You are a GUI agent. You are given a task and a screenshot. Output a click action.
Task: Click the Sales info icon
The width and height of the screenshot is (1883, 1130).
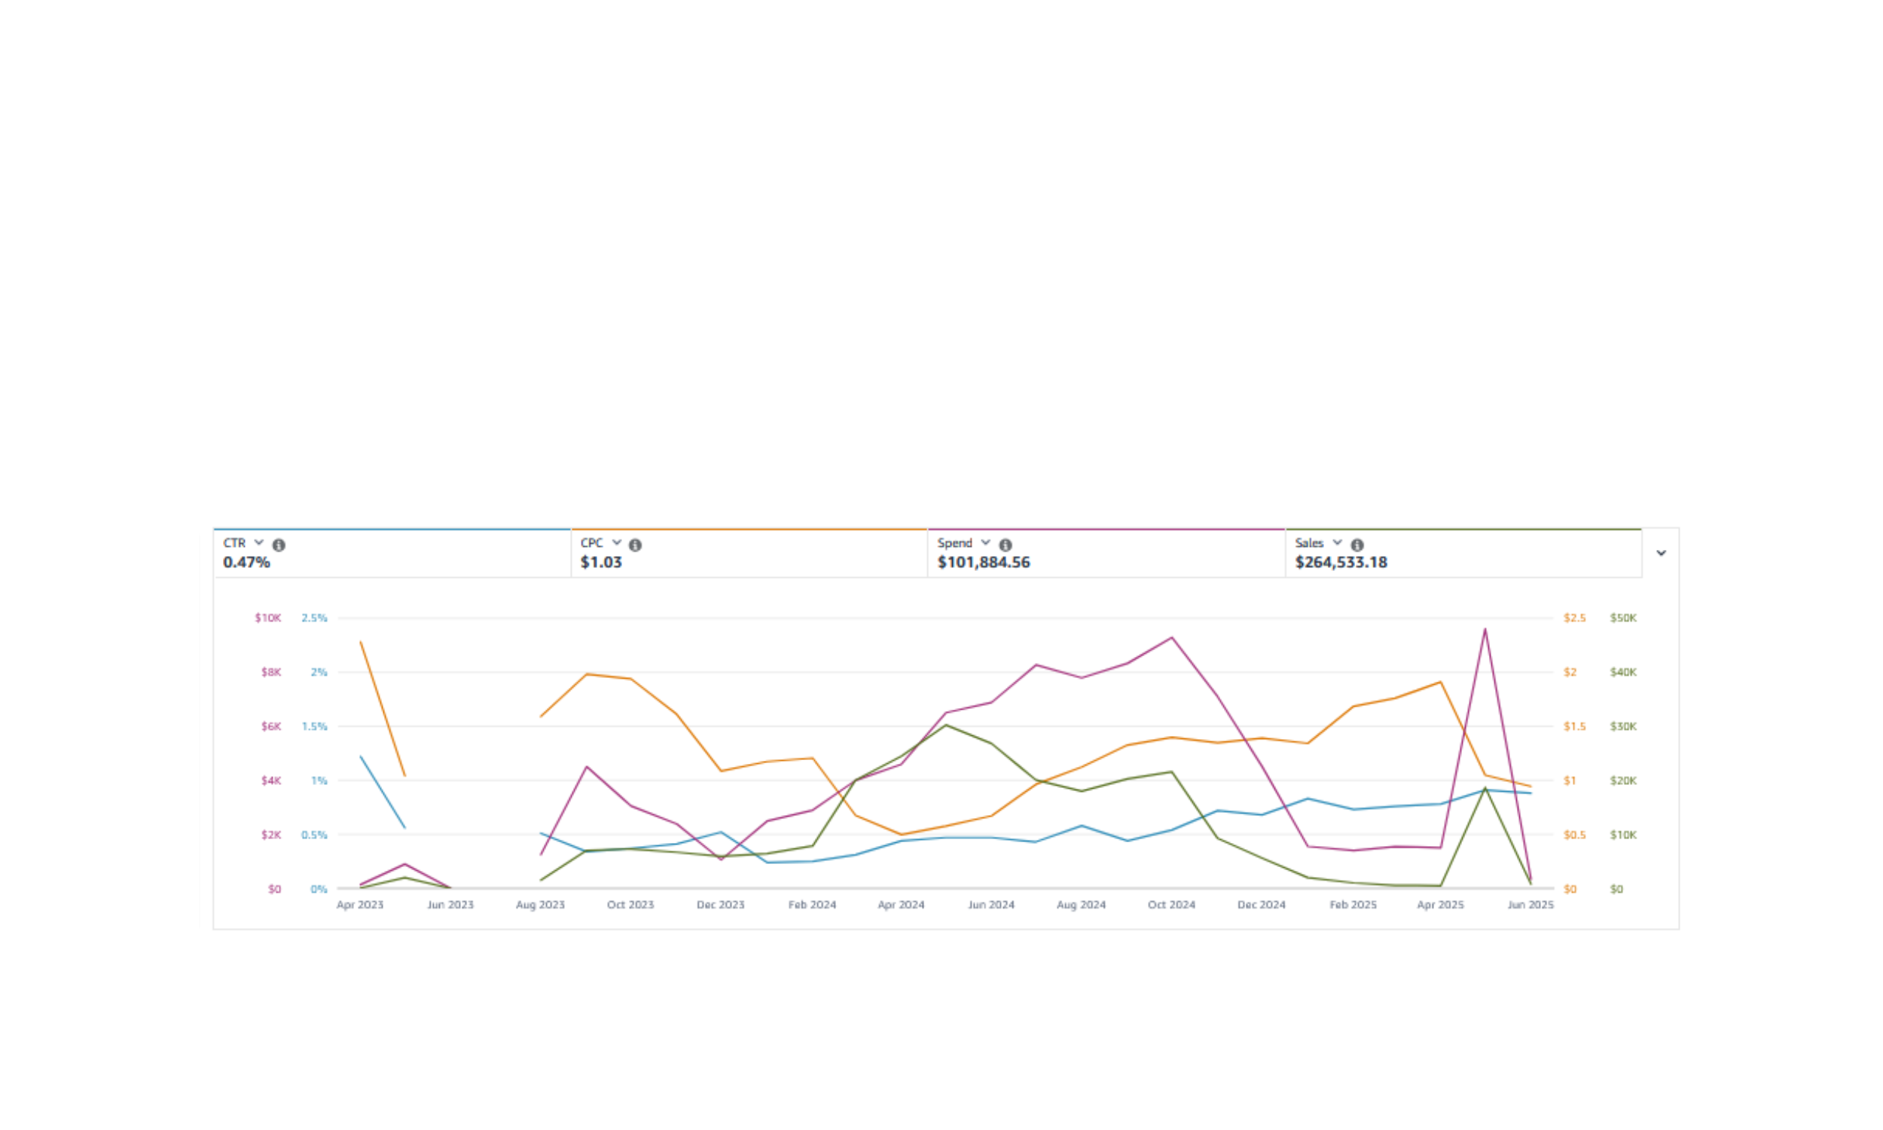pyautogui.click(x=1357, y=545)
